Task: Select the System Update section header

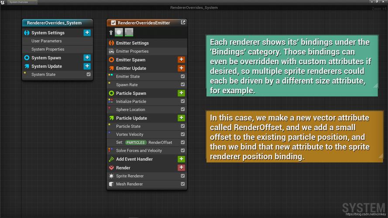Action: click(46, 66)
